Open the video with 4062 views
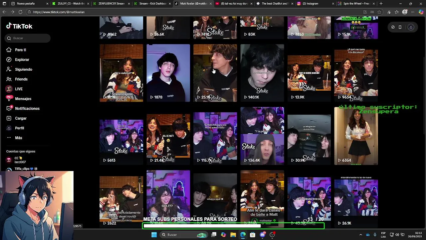426x240 pixels. pos(121,28)
